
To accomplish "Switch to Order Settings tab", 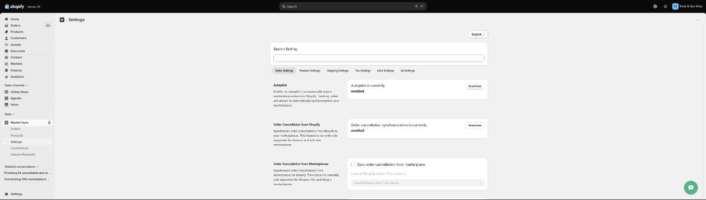I will [284, 71].
